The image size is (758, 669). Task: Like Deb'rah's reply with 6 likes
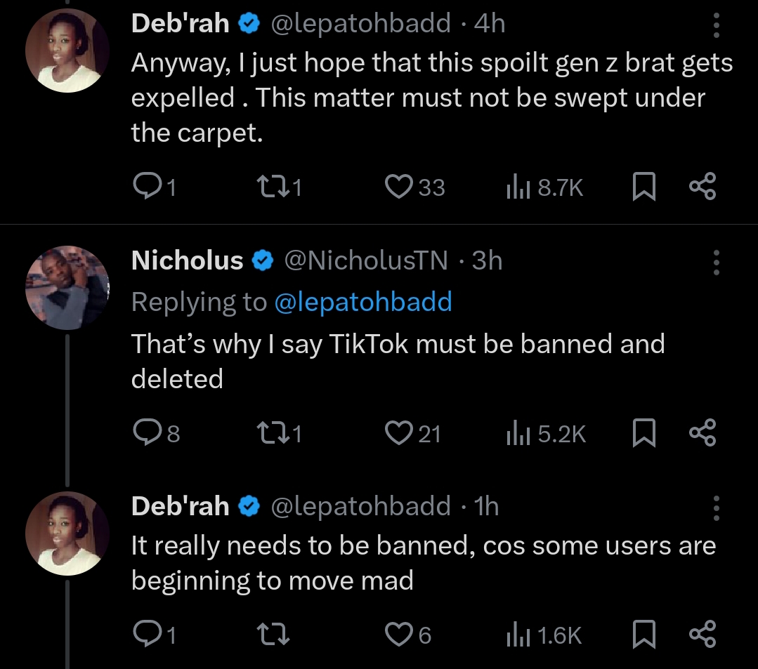[x=398, y=635]
